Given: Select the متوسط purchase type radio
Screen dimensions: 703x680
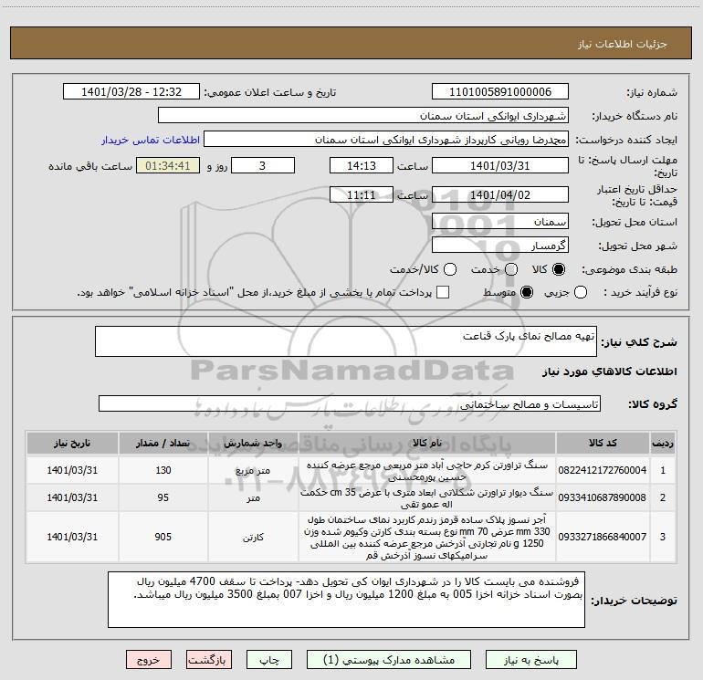Looking at the screenshot, I should pyautogui.click(x=527, y=292).
